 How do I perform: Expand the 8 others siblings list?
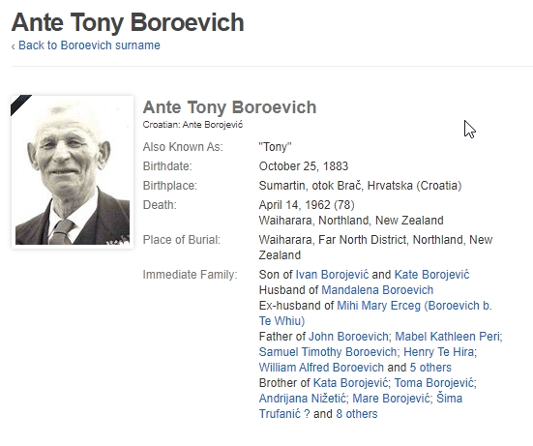tap(357, 414)
